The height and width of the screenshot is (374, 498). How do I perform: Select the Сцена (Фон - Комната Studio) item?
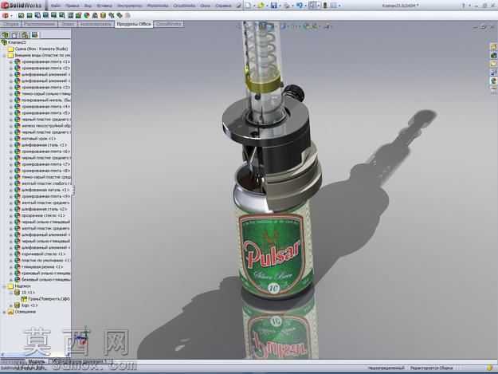[37, 49]
